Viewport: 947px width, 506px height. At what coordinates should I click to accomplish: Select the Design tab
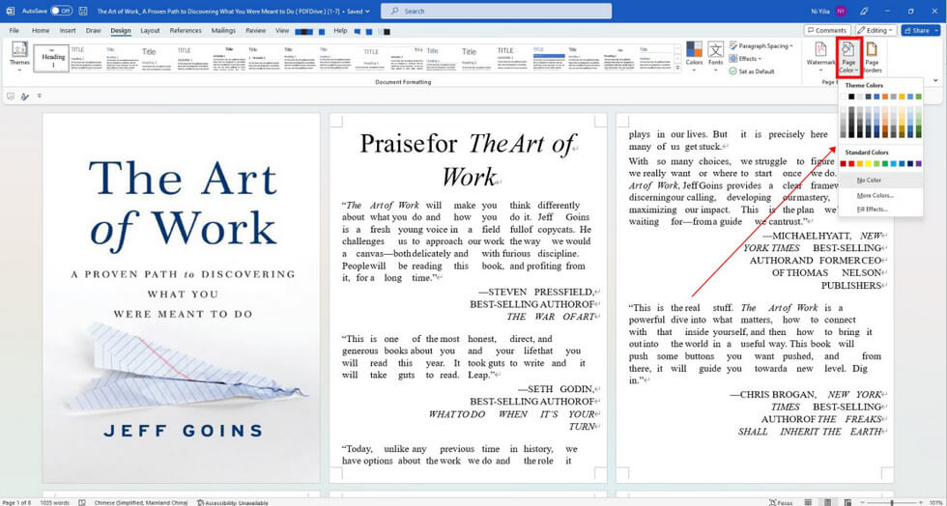point(121,31)
